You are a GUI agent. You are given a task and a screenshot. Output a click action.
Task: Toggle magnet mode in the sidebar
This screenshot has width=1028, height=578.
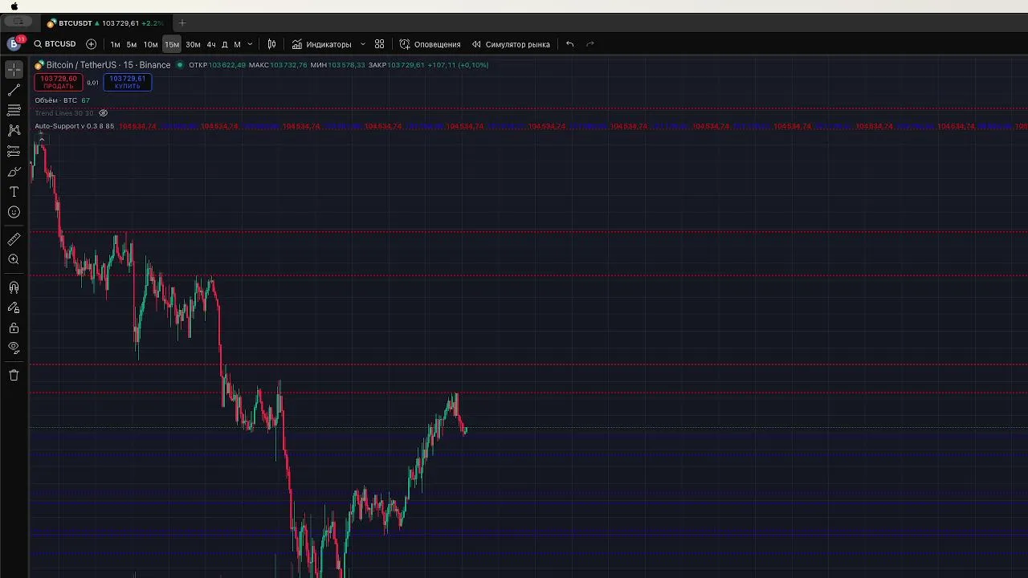pyautogui.click(x=14, y=287)
